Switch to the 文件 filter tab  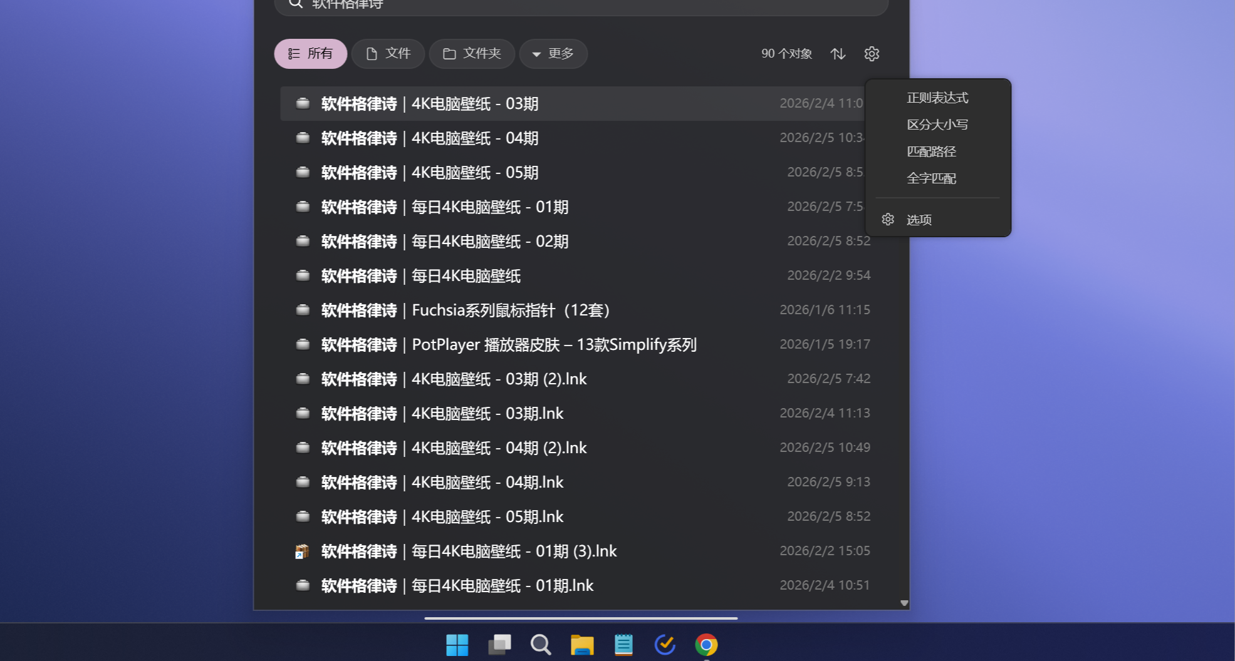click(388, 54)
